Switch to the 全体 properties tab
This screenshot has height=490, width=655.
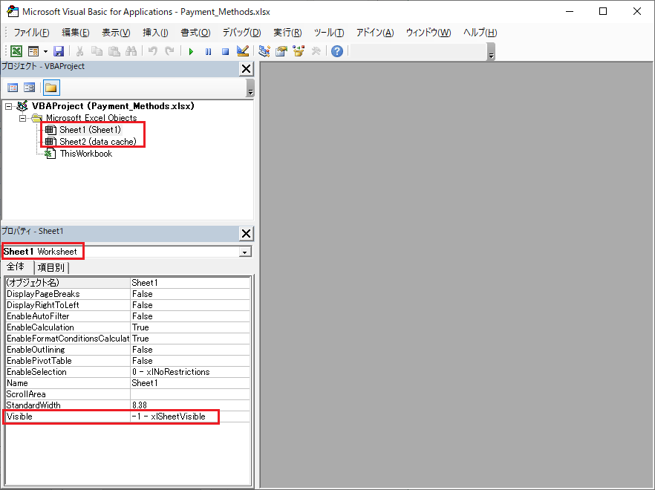point(16,267)
